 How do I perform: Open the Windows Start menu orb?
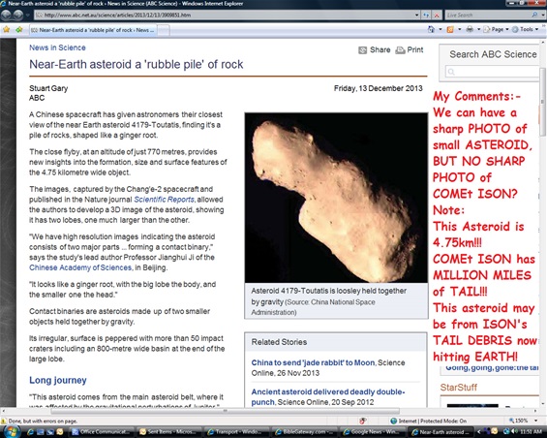click(x=12, y=431)
